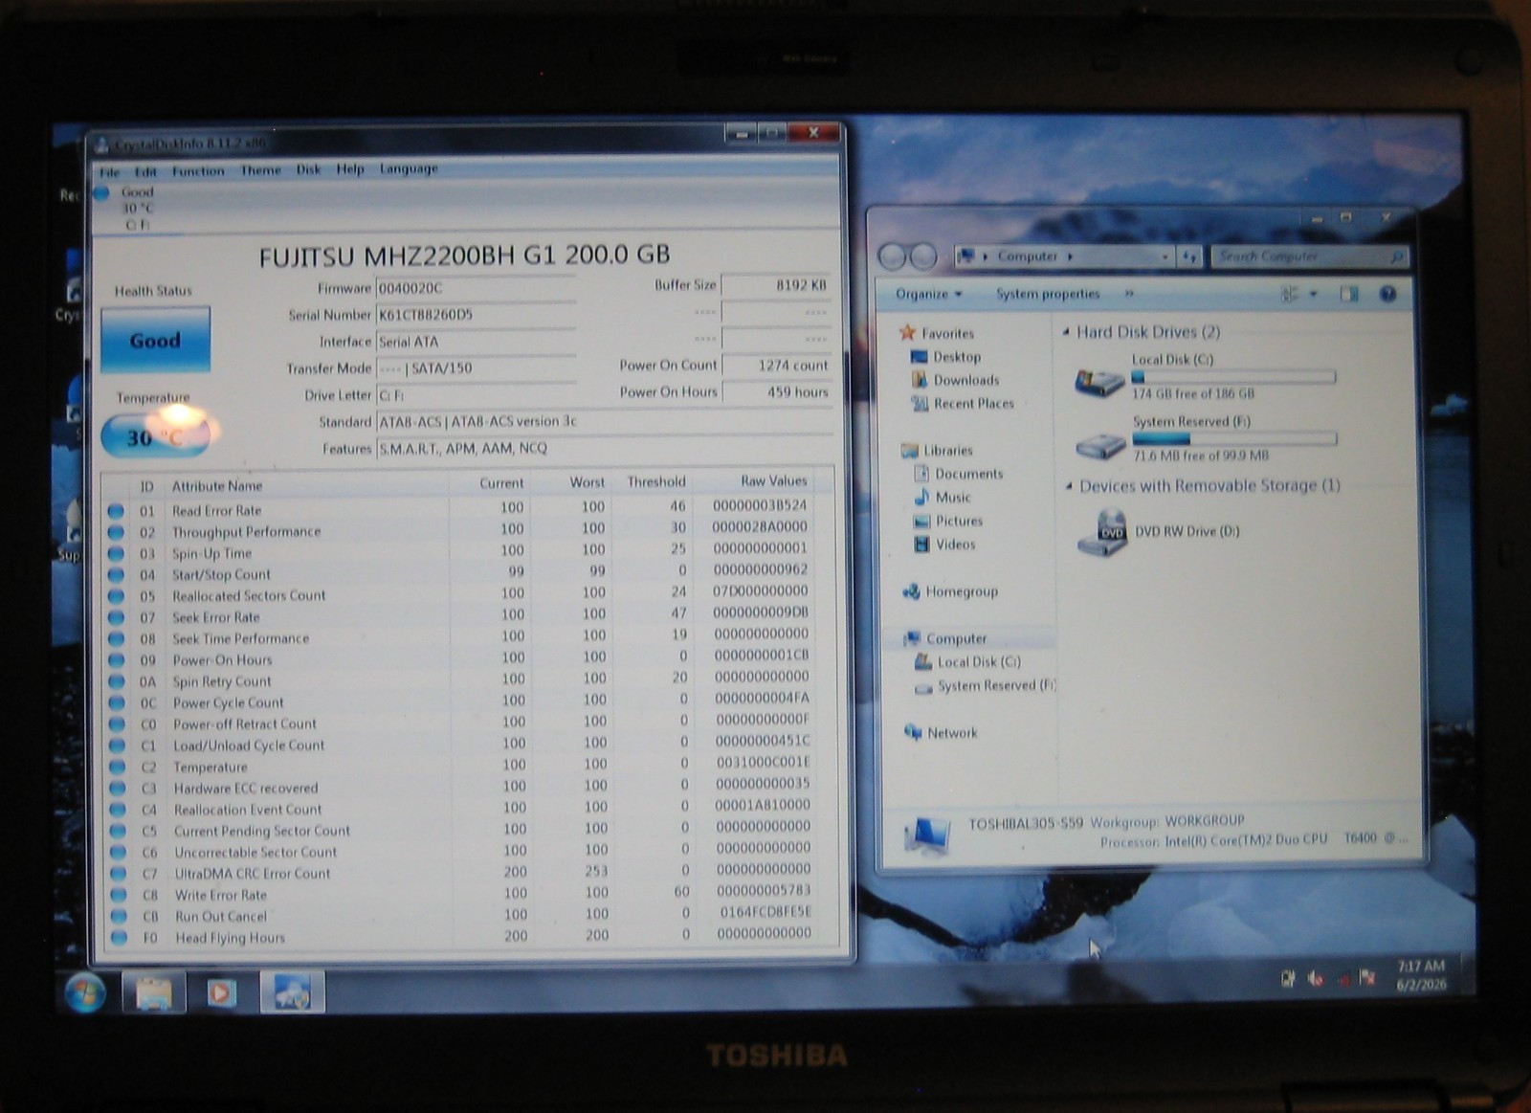This screenshot has height=1113, width=1531.
Task: Open Explorer help question mark icon
Action: tap(1388, 295)
